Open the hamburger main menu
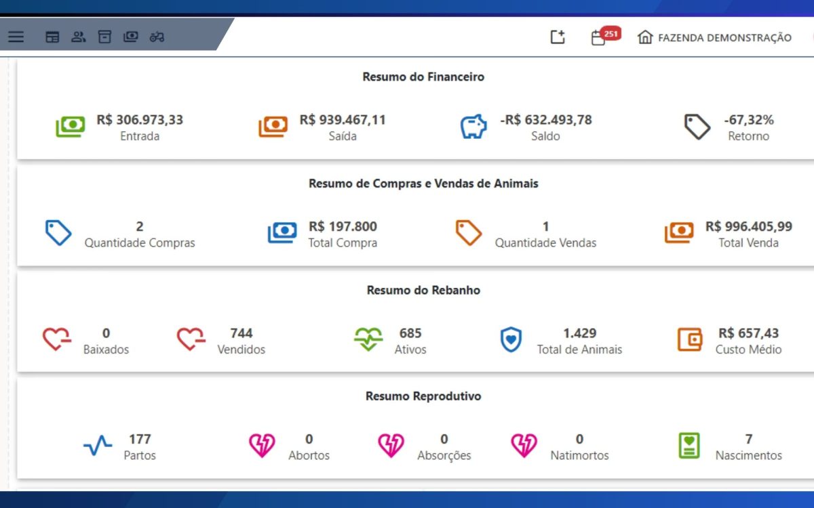The image size is (814, 508). point(16,37)
